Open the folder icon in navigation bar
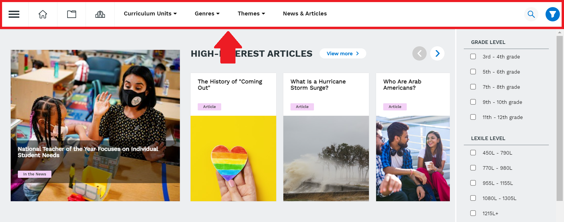The image size is (564, 222). click(72, 14)
